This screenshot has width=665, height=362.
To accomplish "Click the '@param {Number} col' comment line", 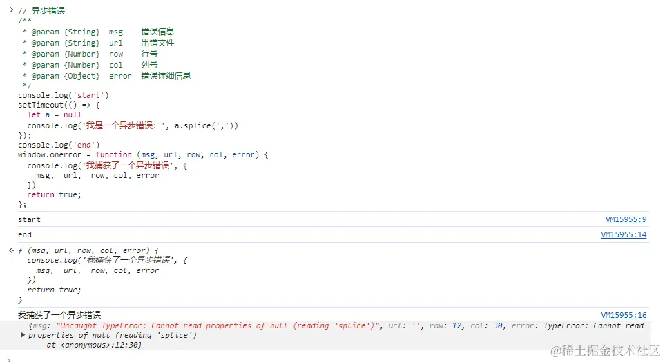I will [90, 65].
